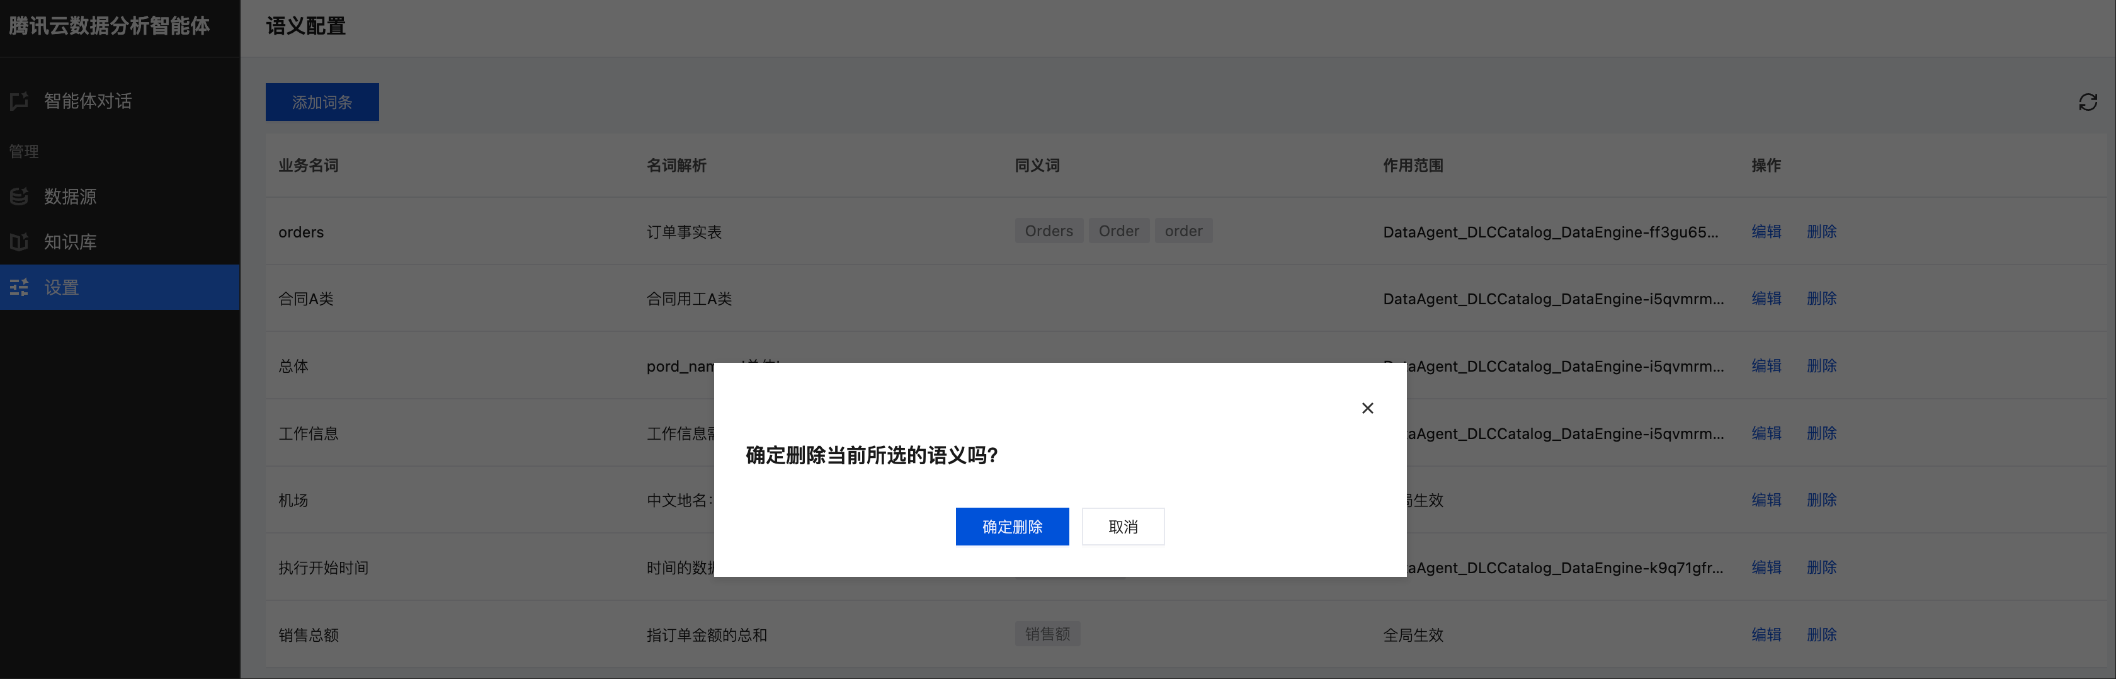Edit the 工作信息 row
The width and height of the screenshot is (2116, 679).
click(x=1766, y=433)
